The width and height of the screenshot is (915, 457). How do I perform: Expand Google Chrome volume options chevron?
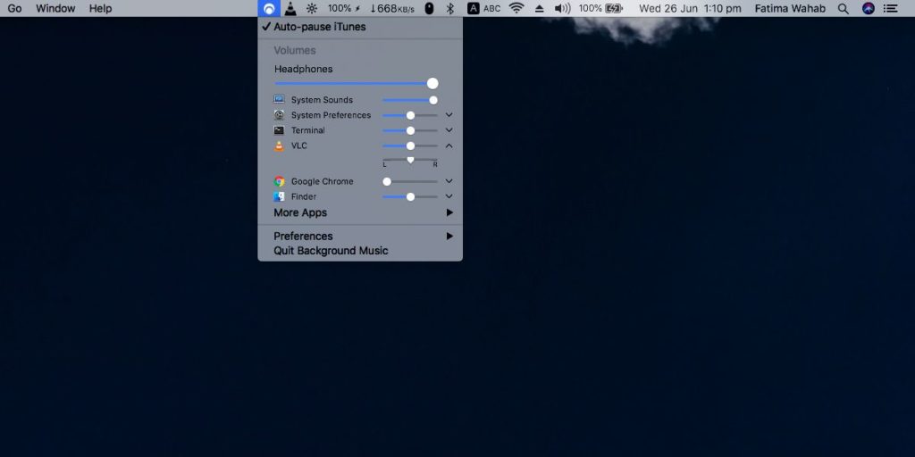tap(449, 181)
